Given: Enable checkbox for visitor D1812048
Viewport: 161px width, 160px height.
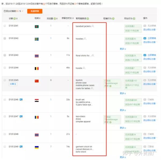Looking at the screenshot, I should [x=5, y=134].
